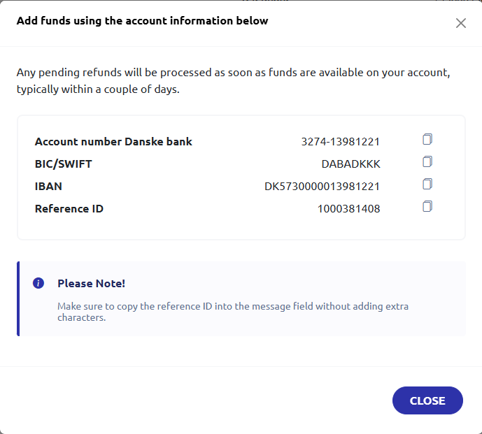482x434 pixels.
Task: Click the Account number Danske bank label
Action: click(x=113, y=142)
